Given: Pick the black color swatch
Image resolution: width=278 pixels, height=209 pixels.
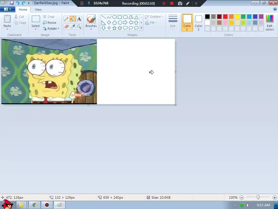Looking at the screenshot, I should [x=207, y=17].
